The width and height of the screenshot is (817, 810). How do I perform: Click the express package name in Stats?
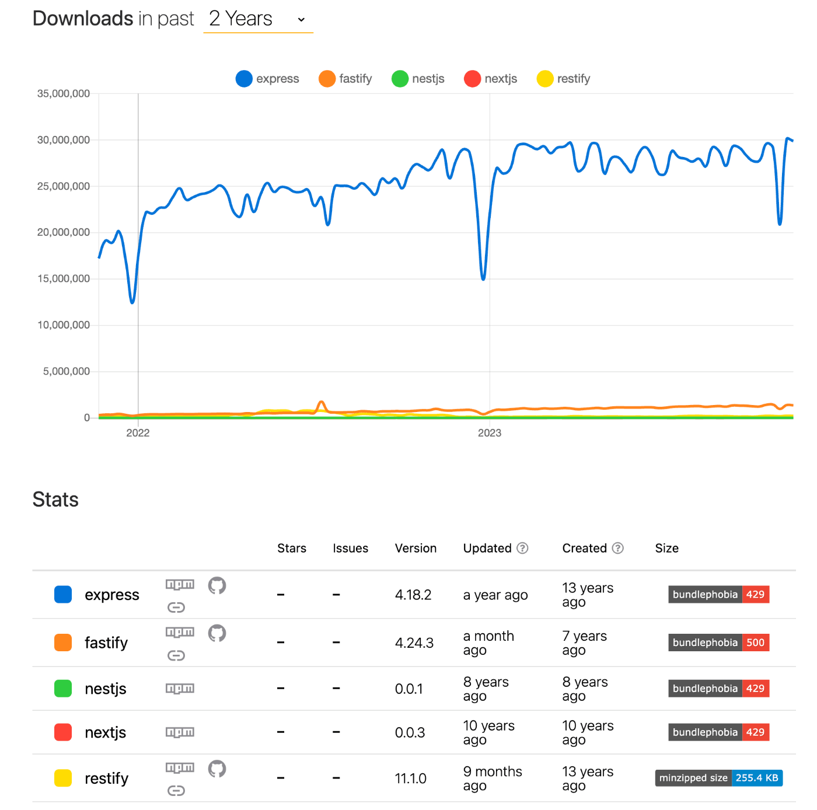[112, 595]
